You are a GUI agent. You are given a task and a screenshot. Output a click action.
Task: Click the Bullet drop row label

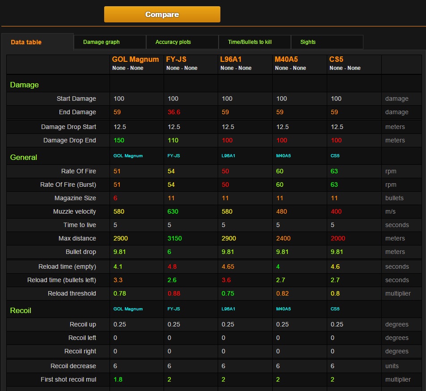tap(81, 252)
